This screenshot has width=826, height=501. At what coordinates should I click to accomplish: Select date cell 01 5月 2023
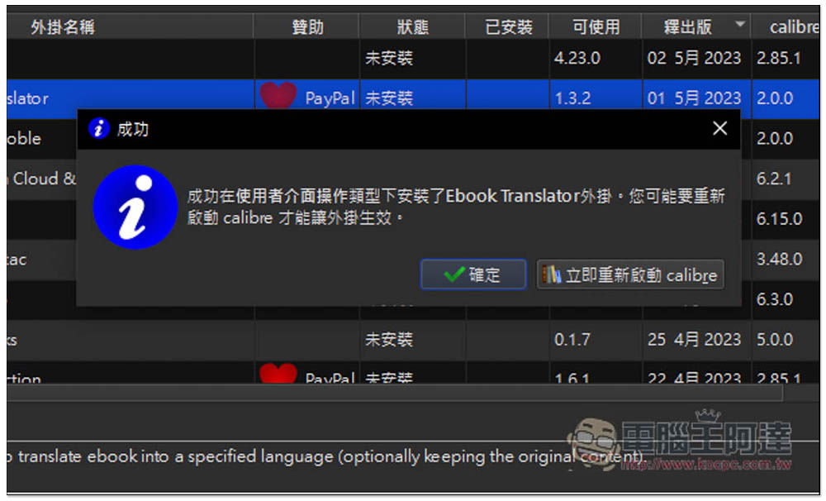[696, 98]
